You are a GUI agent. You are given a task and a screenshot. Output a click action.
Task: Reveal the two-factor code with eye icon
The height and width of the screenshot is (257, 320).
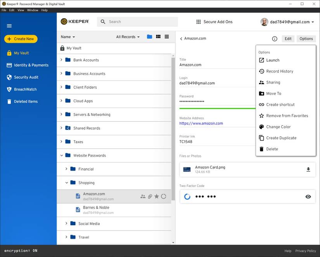(308, 197)
